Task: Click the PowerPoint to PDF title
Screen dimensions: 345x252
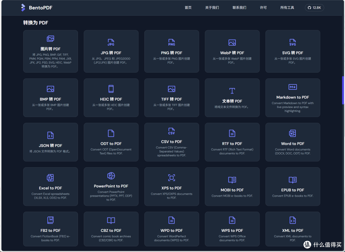Action: tap(111, 186)
